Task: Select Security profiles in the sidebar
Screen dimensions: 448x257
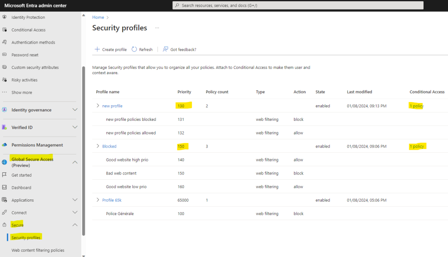Action: (26, 238)
